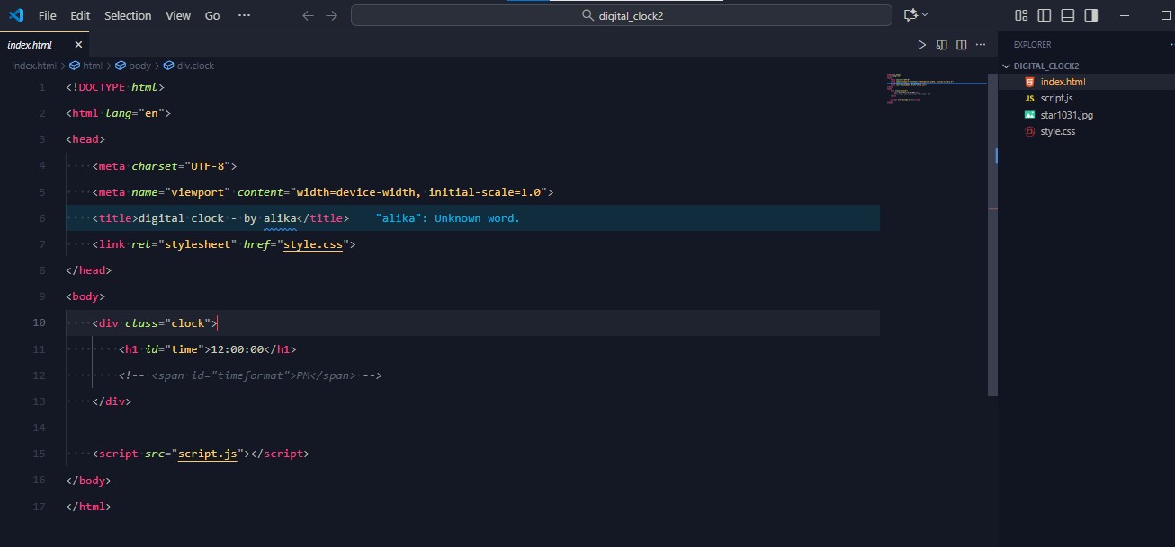Click the script.js link on line 15
The width and height of the screenshot is (1175, 547).
pyautogui.click(x=207, y=454)
